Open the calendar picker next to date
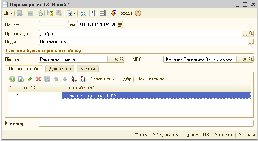Image resolution: width=258 pixels, height=141 pixels. tap(120, 25)
